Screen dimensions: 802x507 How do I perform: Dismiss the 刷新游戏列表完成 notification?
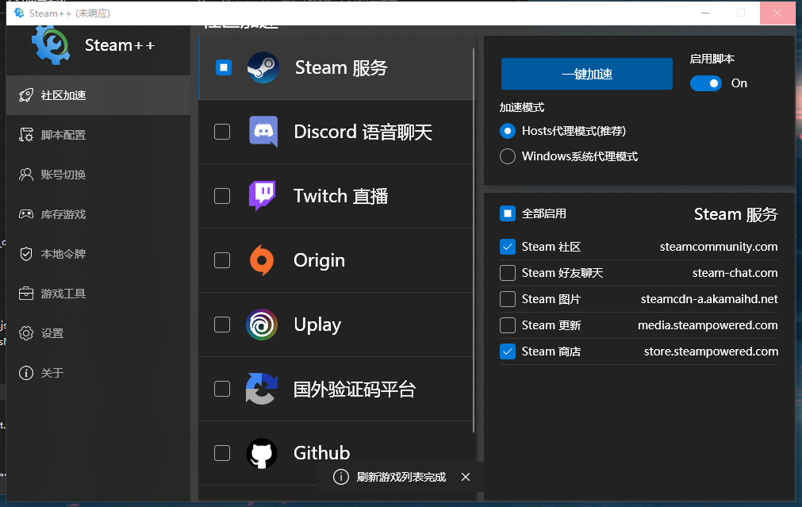(x=466, y=477)
